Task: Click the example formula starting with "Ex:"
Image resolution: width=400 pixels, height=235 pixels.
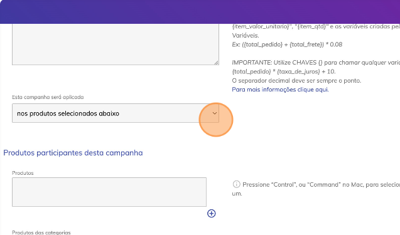Action: pos(287,44)
